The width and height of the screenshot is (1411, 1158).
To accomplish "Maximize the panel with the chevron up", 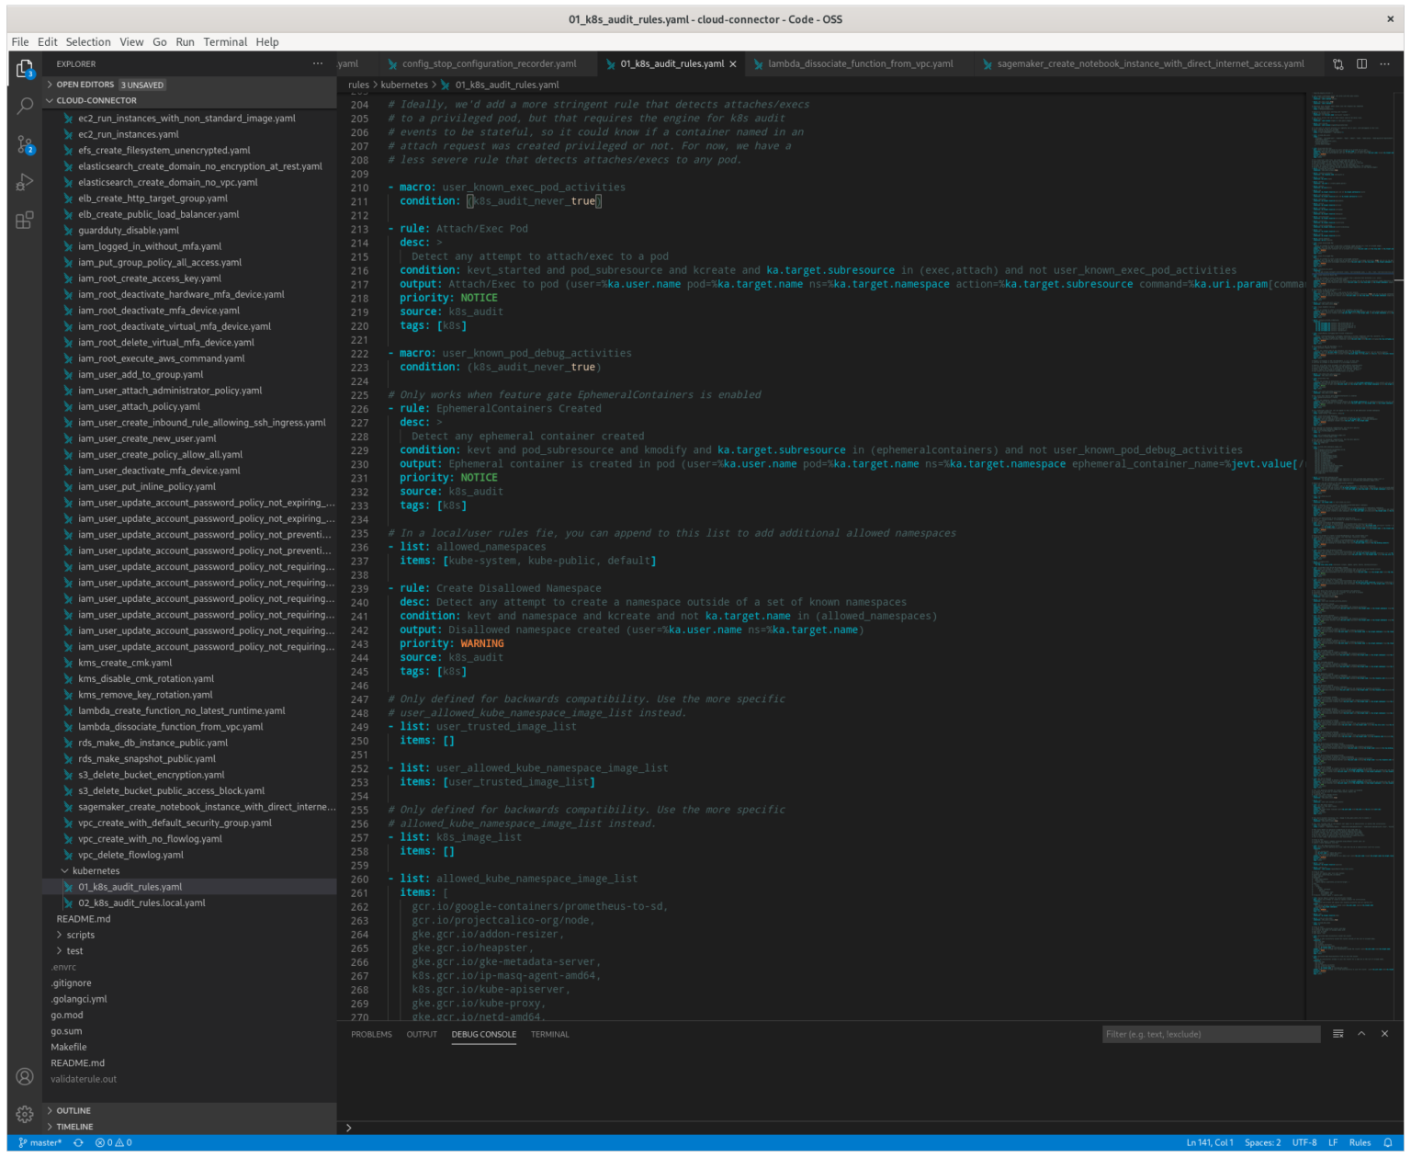I will point(1361,1034).
